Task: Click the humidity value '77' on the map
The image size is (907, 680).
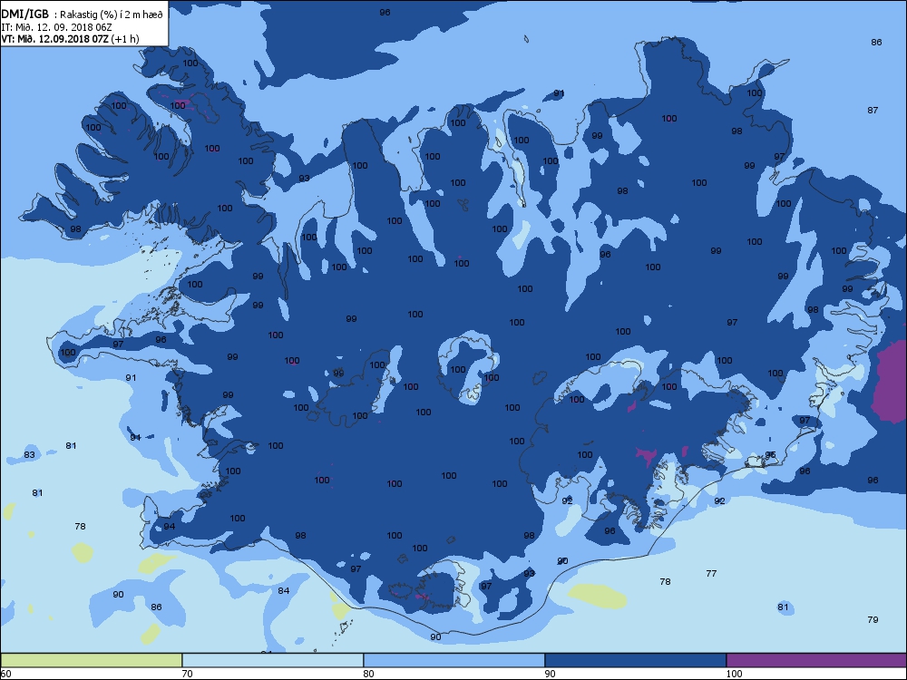Action: point(711,574)
